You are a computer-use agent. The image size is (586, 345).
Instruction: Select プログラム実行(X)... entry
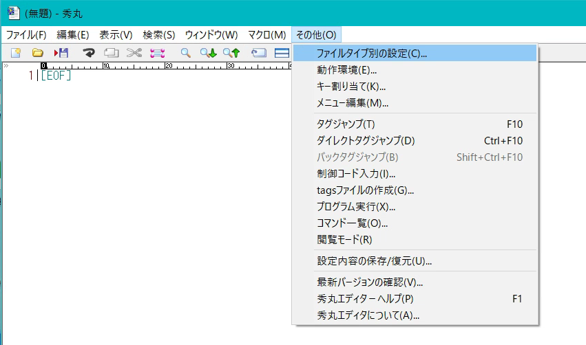[415, 207]
